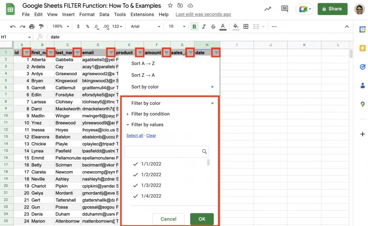The width and height of the screenshot is (368, 226).
Task: Open the File menu
Action: pyautogui.click(x=26, y=14)
